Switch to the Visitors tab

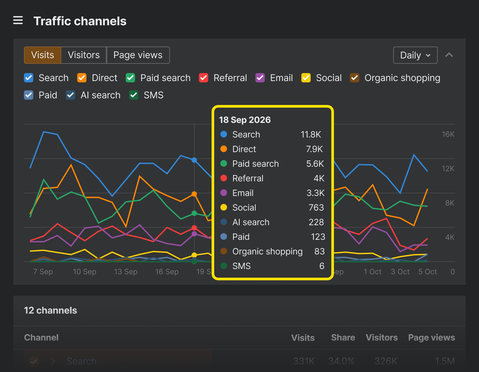[84, 55]
